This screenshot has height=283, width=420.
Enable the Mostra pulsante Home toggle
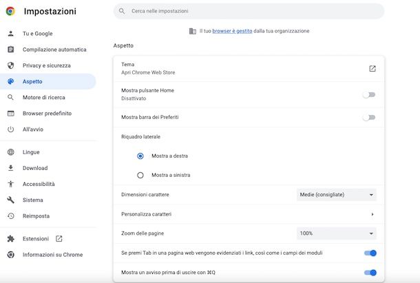[369, 94]
